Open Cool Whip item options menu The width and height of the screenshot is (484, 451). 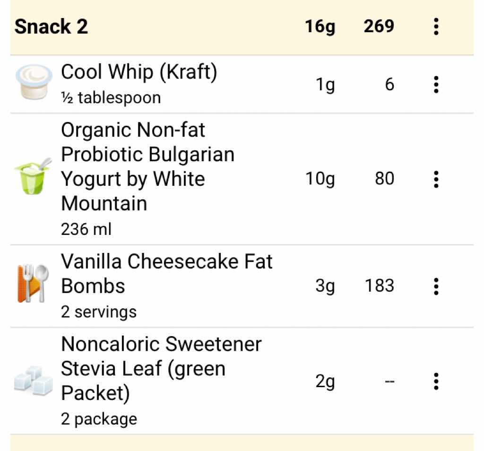(436, 85)
